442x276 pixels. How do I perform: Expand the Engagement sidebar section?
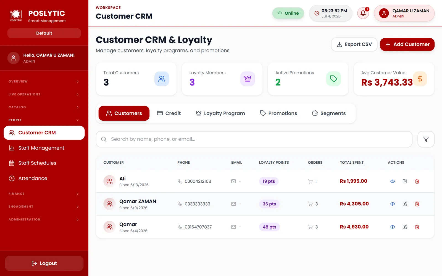coord(44,206)
